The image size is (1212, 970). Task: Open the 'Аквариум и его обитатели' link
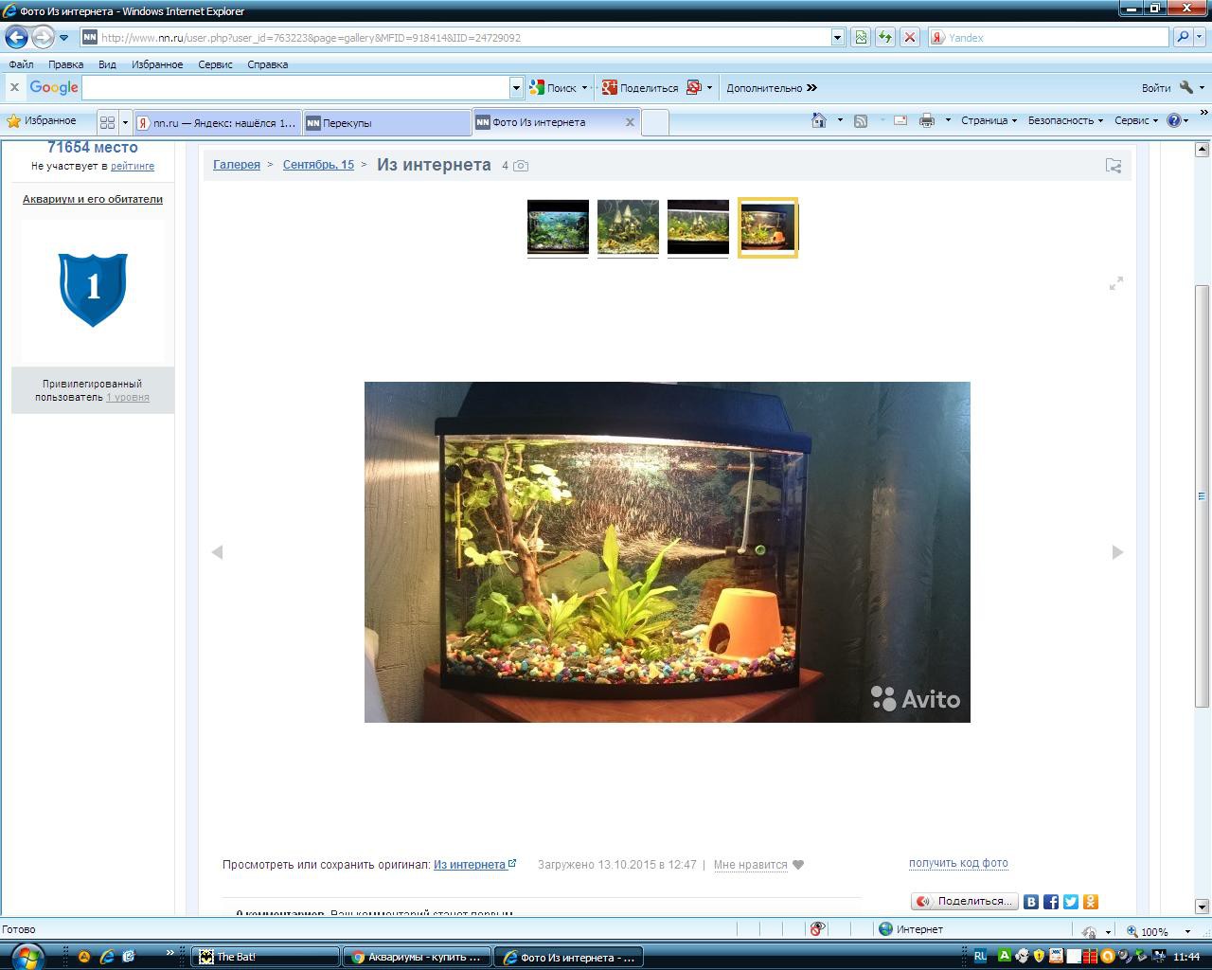click(x=93, y=199)
